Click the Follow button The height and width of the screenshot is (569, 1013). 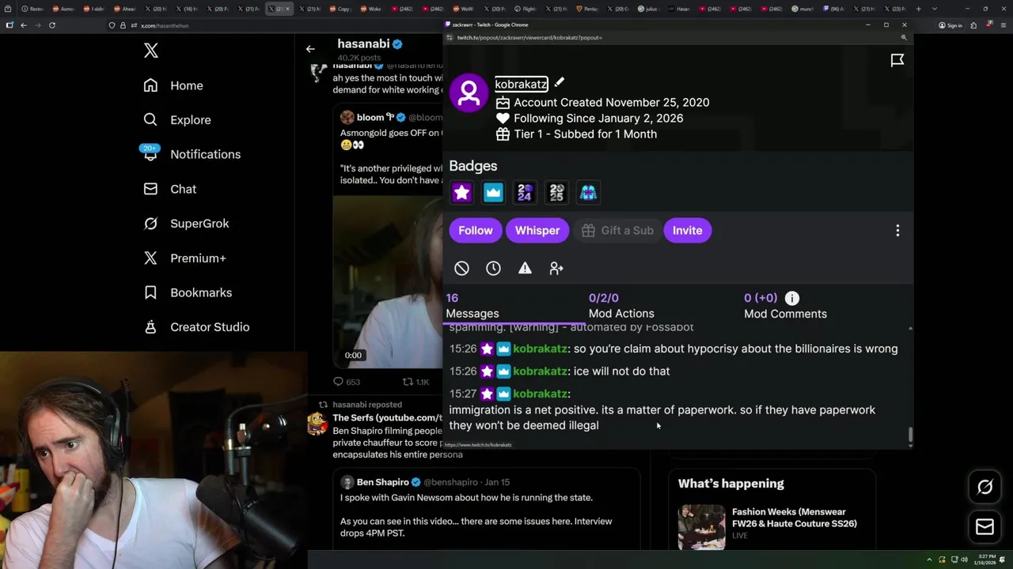point(476,230)
